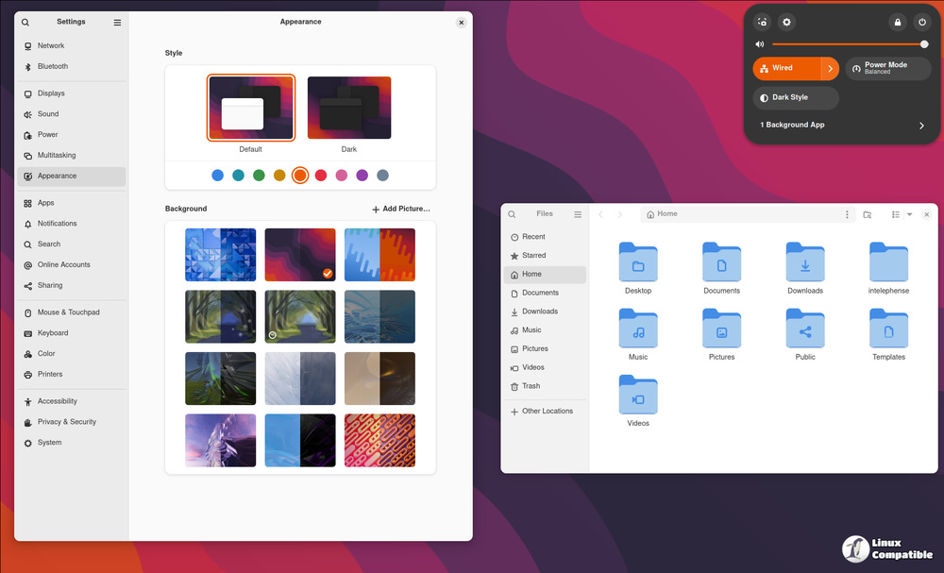Click the search icon in Settings
Viewport: 944px width, 573px height.
tap(25, 22)
